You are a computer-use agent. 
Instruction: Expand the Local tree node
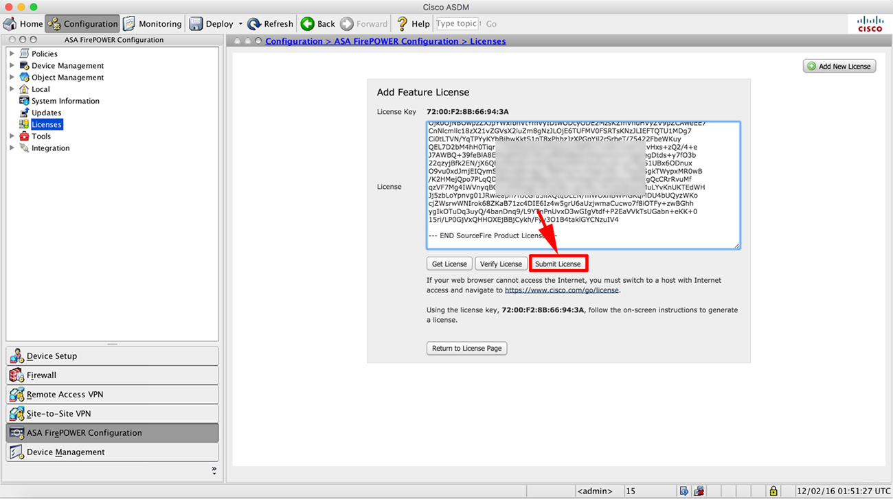point(12,89)
